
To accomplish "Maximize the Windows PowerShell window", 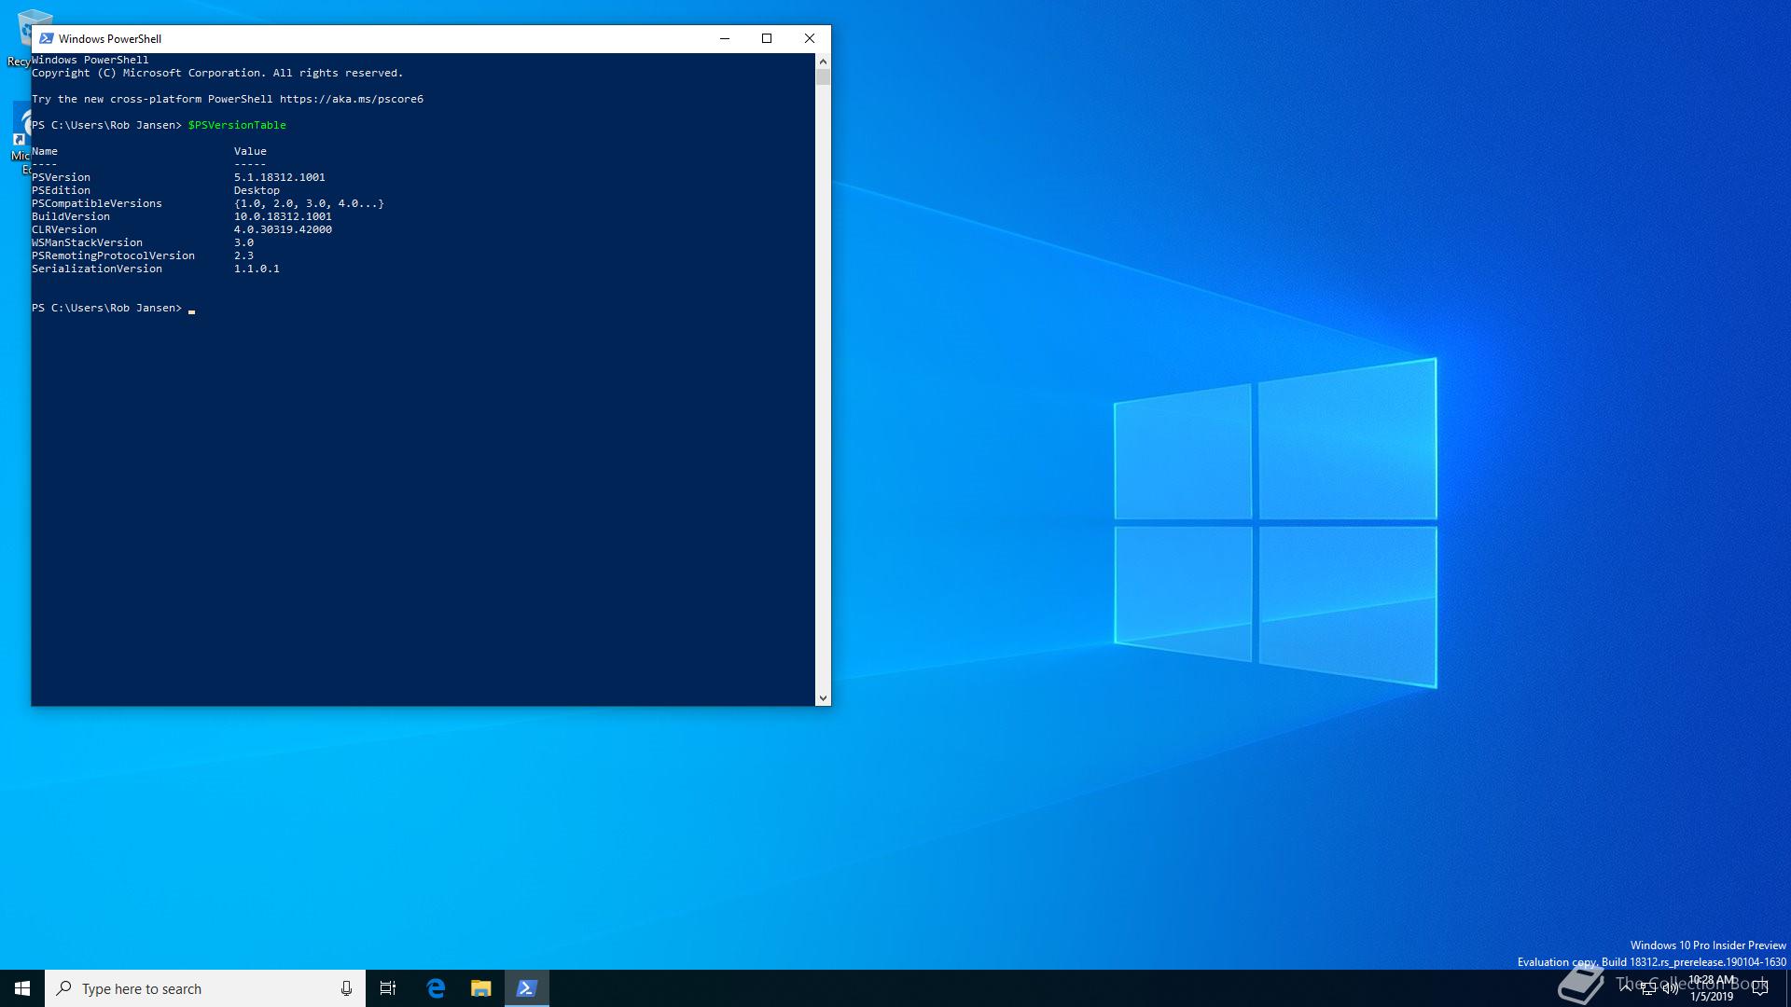I will (x=767, y=38).
